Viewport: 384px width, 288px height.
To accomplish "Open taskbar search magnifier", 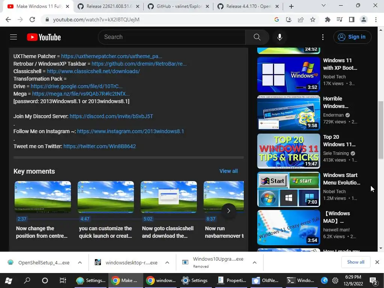I will tap(27, 280).
